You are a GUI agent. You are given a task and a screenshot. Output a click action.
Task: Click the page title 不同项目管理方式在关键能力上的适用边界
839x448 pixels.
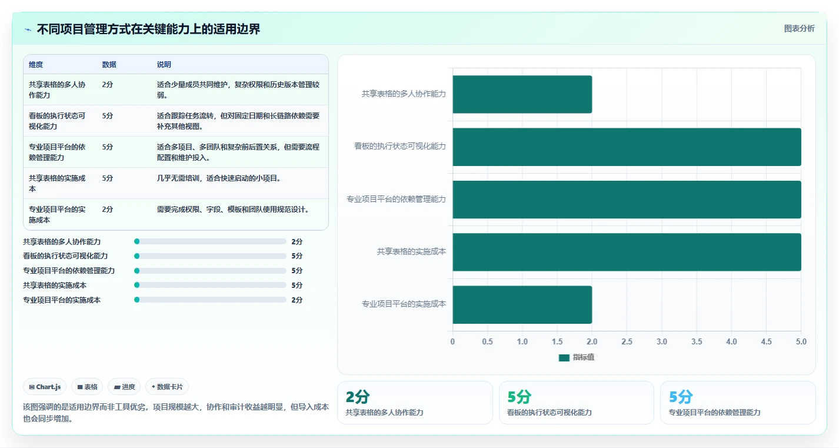(148, 29)
